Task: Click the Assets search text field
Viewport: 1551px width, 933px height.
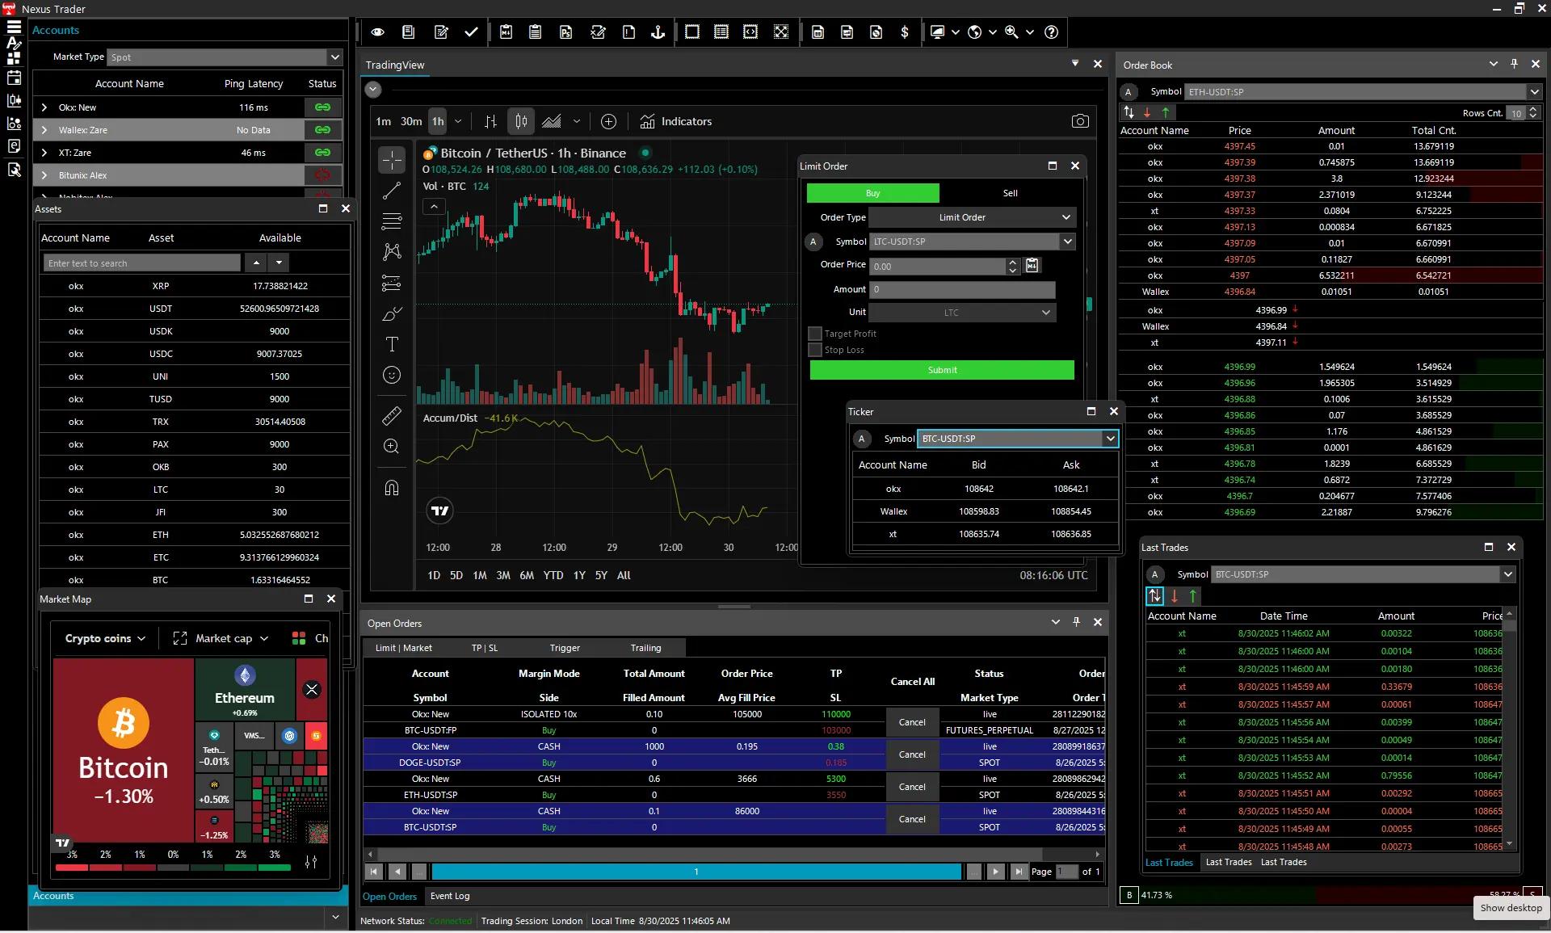Action: (141, 263)
